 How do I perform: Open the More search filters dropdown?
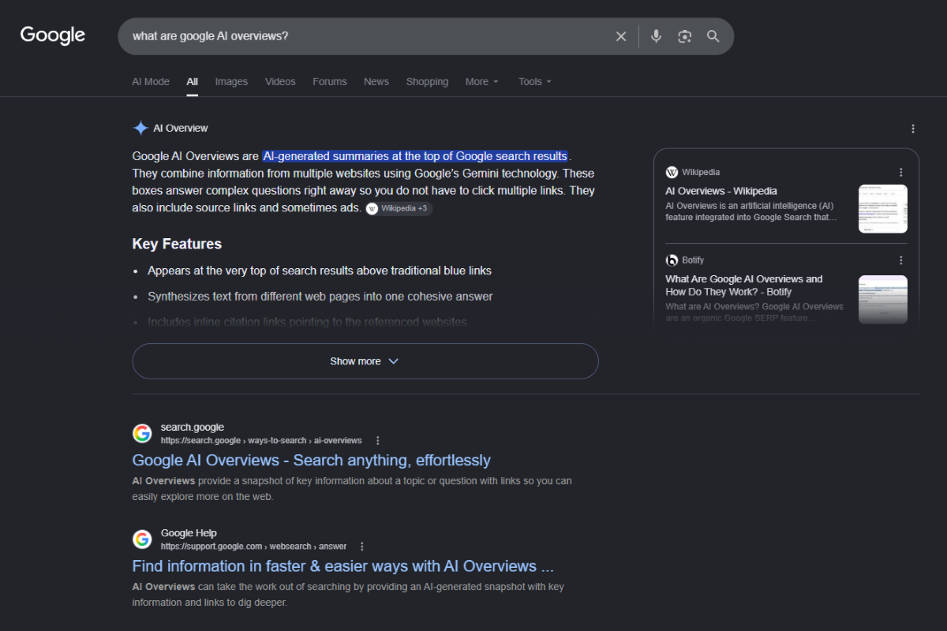click(x=481, y=82)
